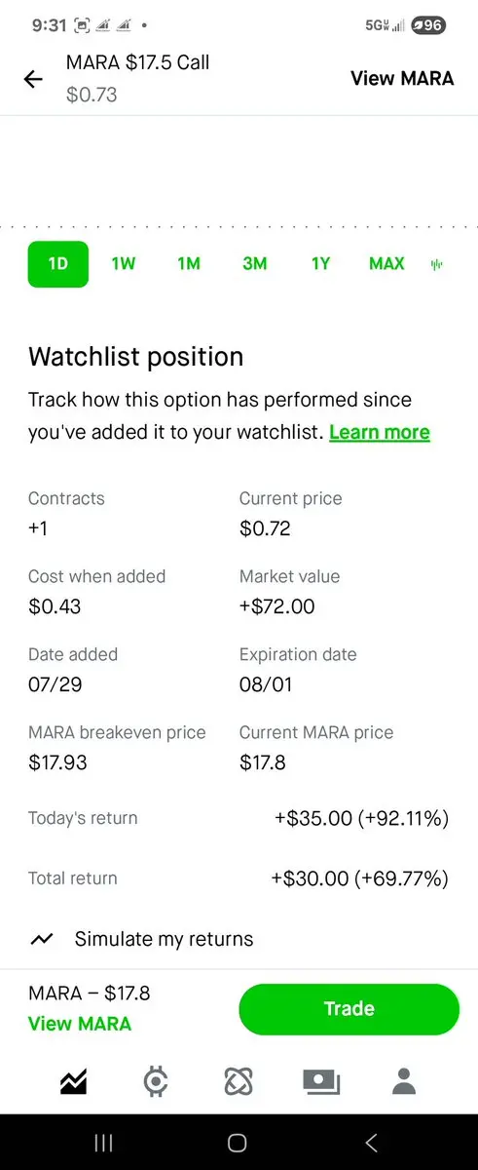Open the candlestick chart settings icon
The image size is (478, 1170).
(x=436, y=264)
